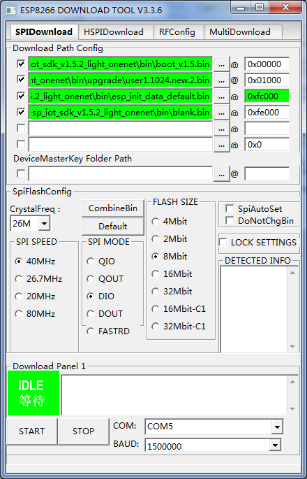
Task: Click the DeviceMasterKey folder path field
Action: (x=121, y=174)
